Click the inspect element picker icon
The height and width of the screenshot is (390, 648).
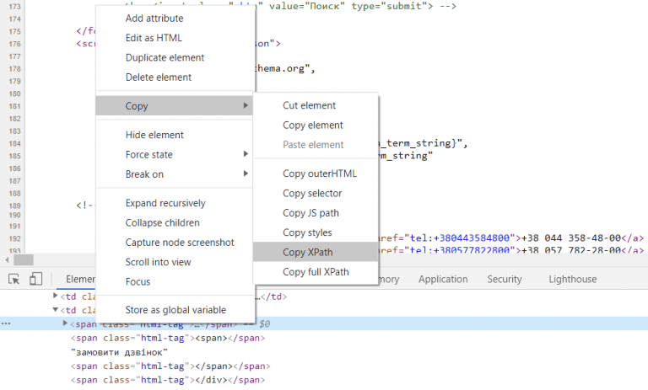[14, 279]
